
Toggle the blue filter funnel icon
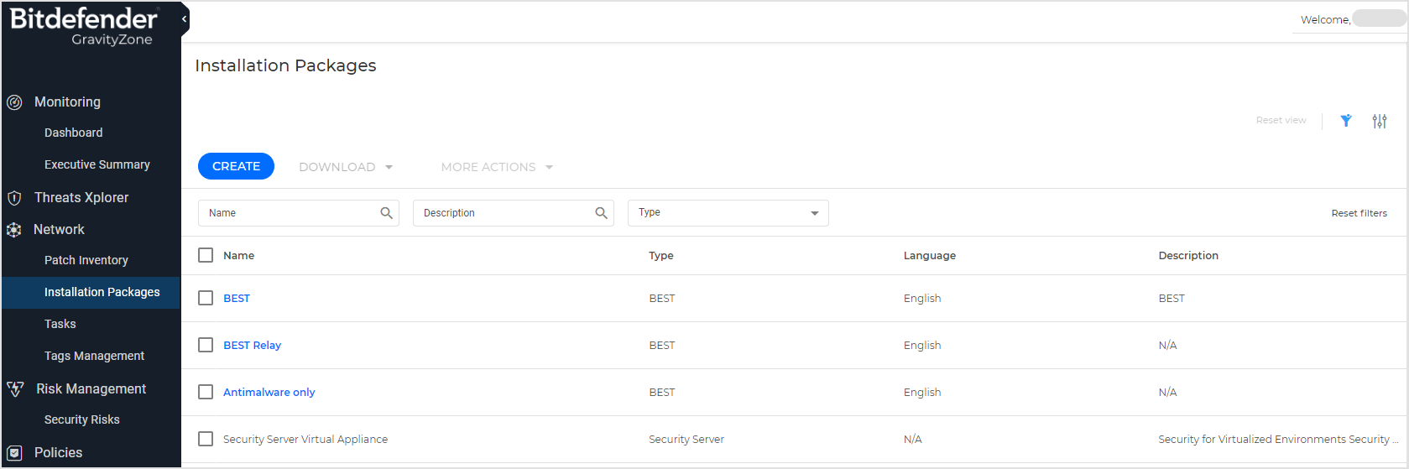[1346, 121]
